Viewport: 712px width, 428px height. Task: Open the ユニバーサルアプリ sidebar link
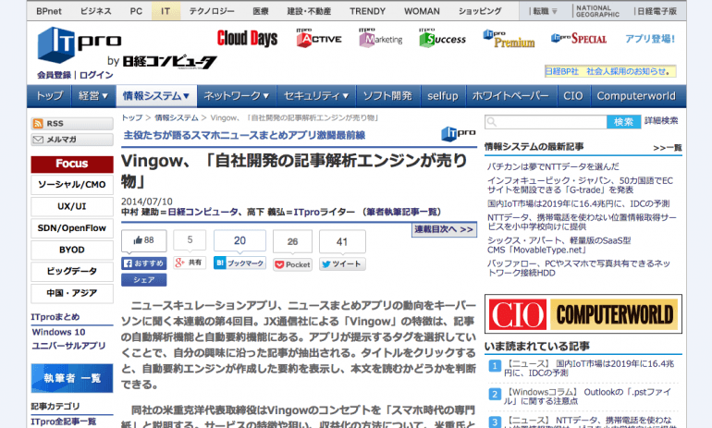click(68, 346)
